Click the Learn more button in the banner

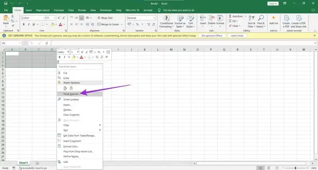pos(237,36)
